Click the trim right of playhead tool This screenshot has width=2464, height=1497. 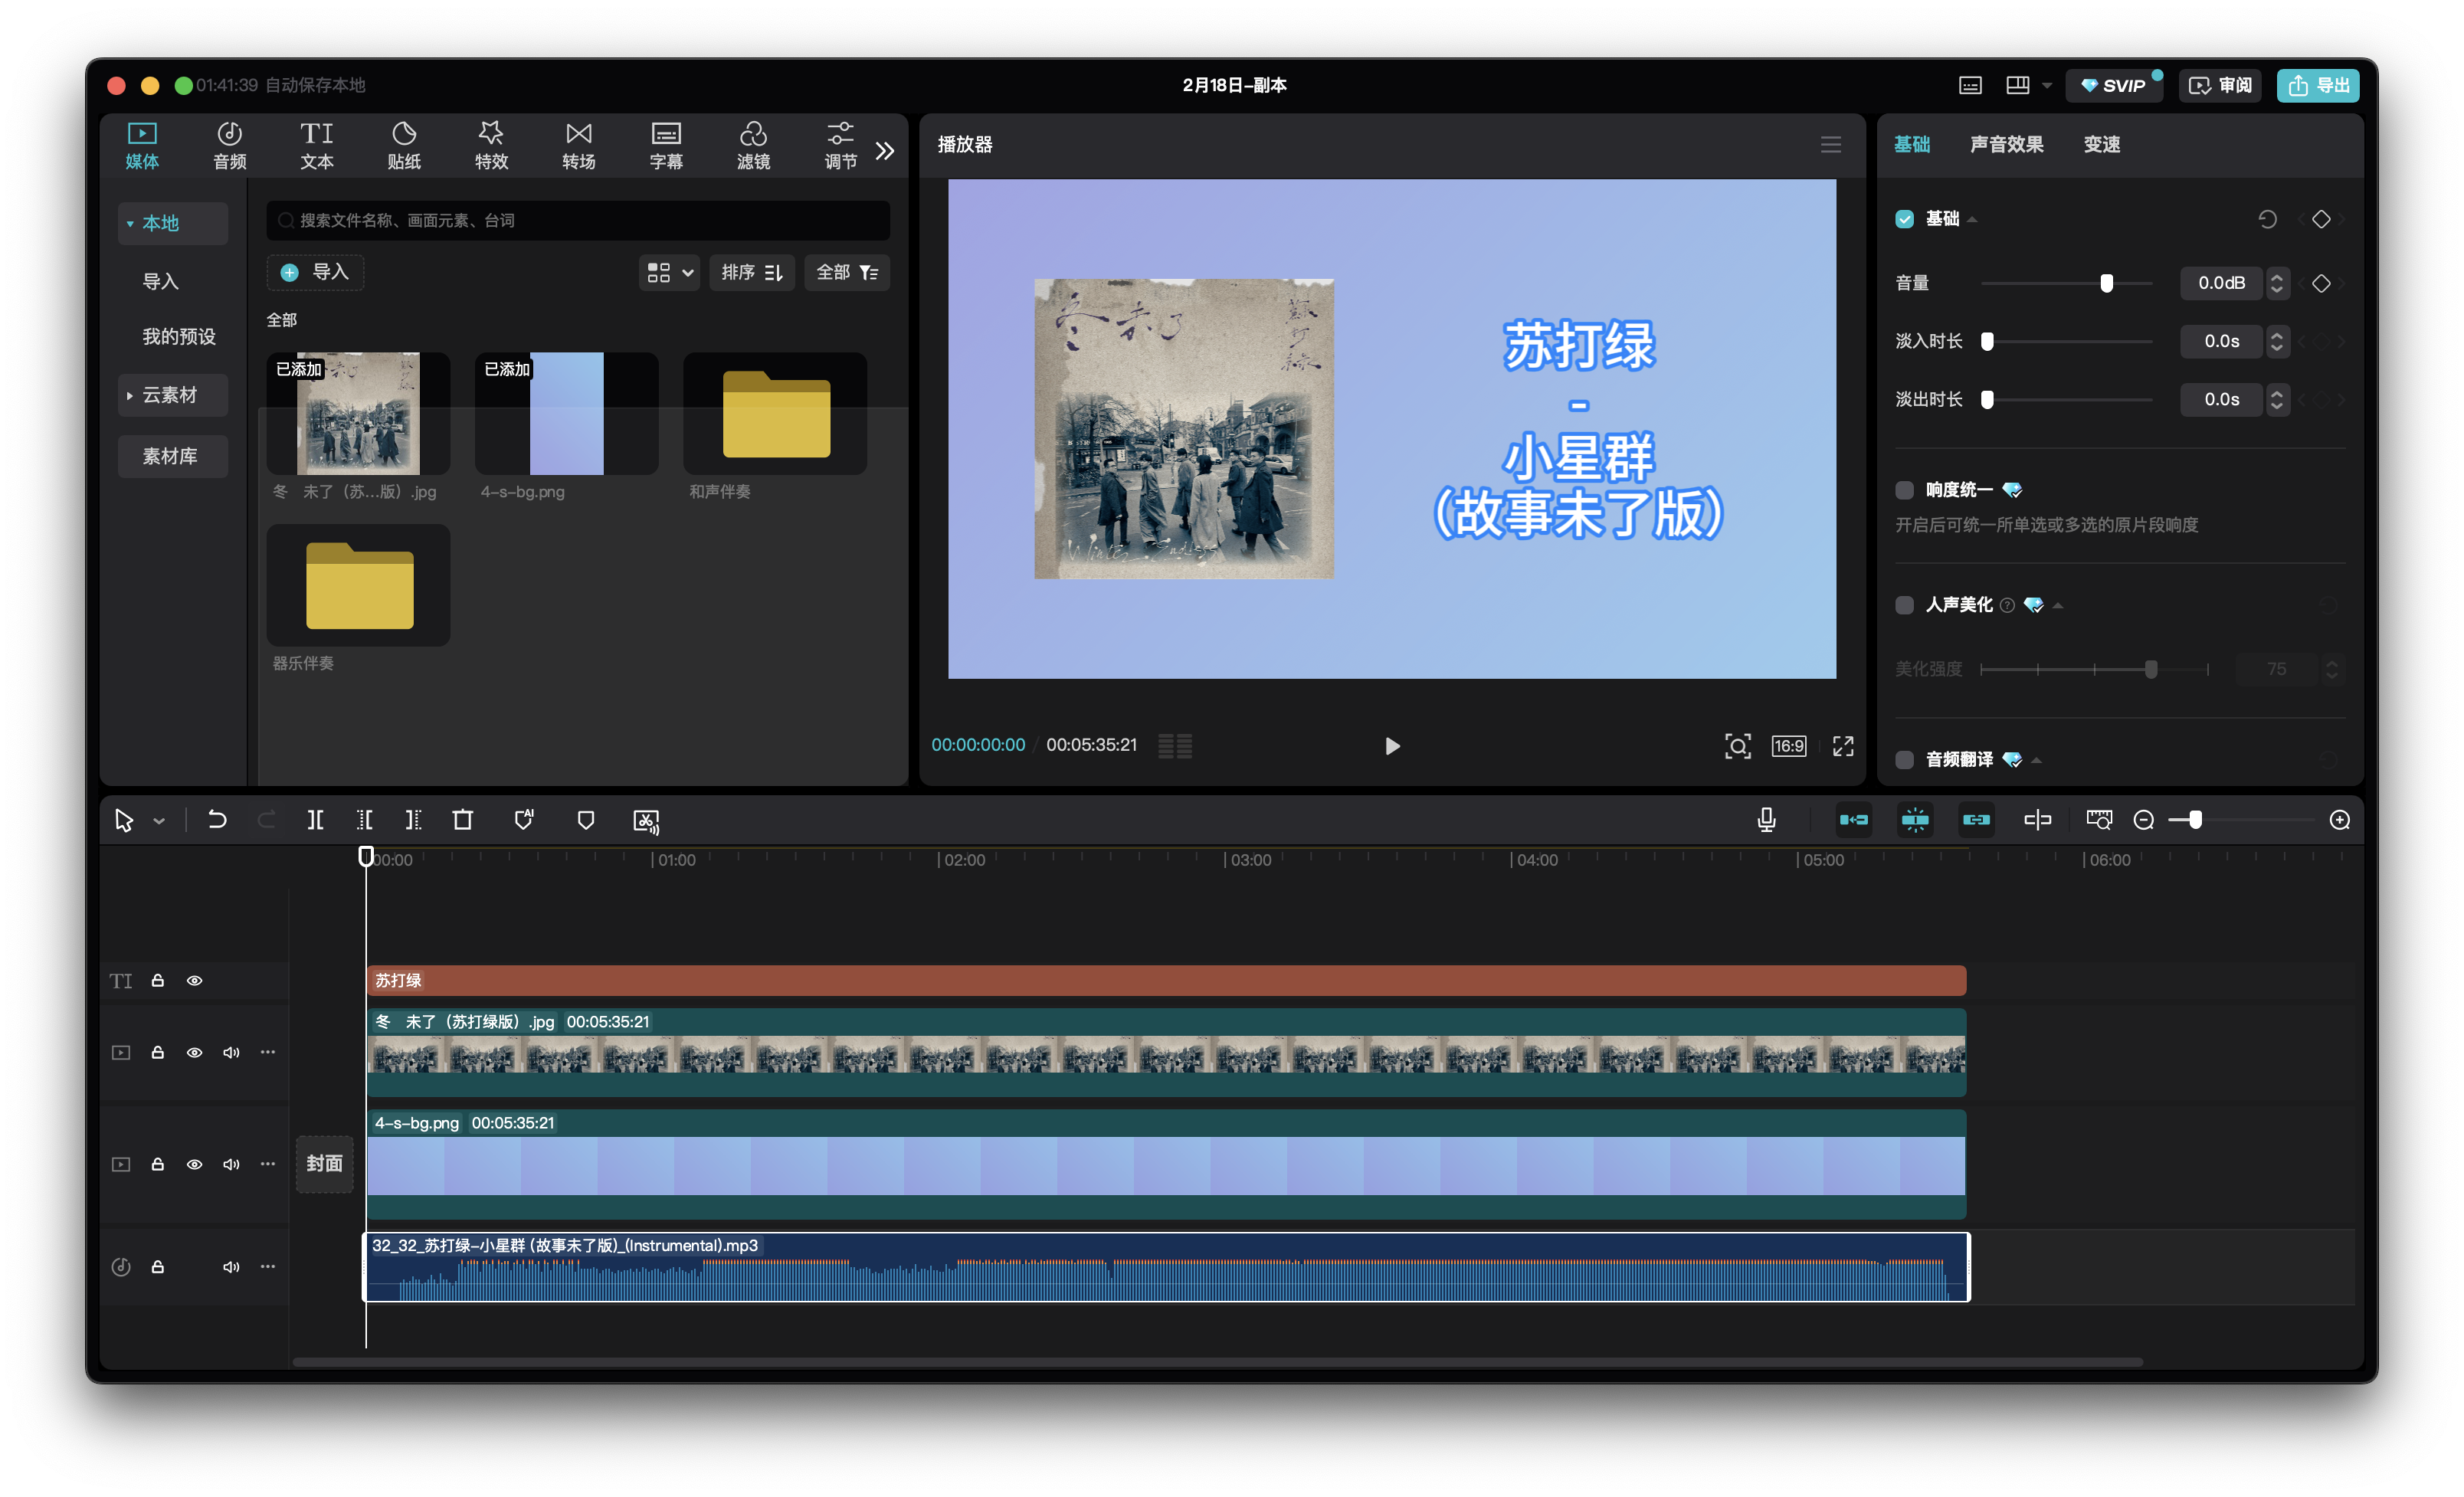pos(413,821)
